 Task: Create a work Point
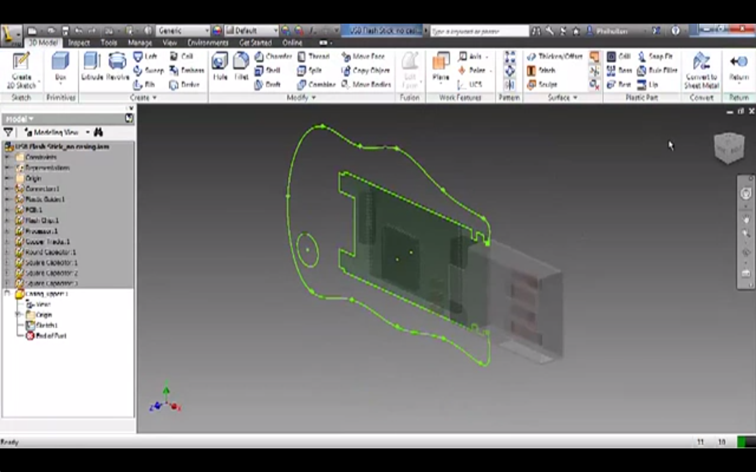point(471,70)
